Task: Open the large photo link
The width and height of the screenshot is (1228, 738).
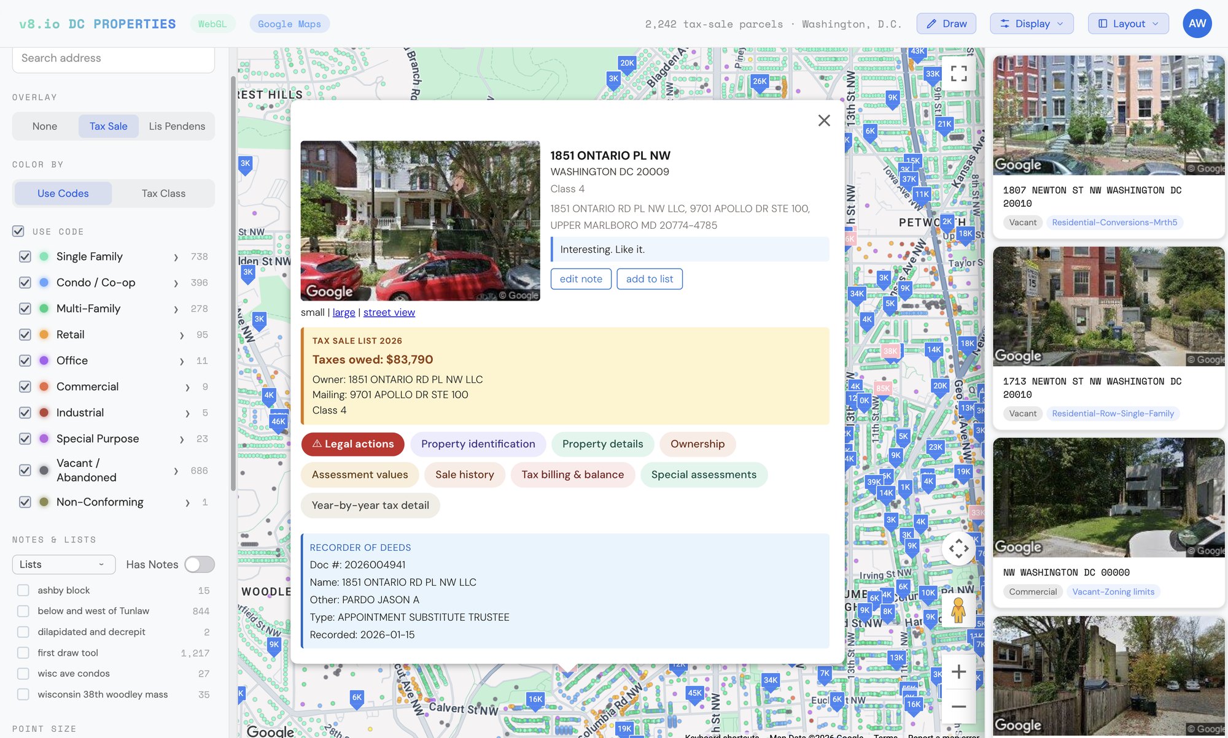Action: (344, 312)
